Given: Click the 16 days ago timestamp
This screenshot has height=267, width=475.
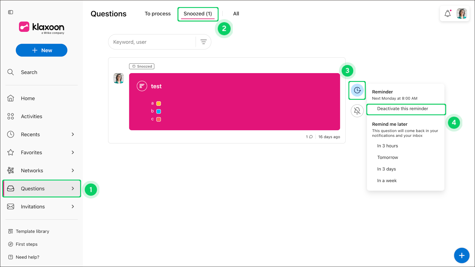Looking at the screenshot, I should coord(329,137).
